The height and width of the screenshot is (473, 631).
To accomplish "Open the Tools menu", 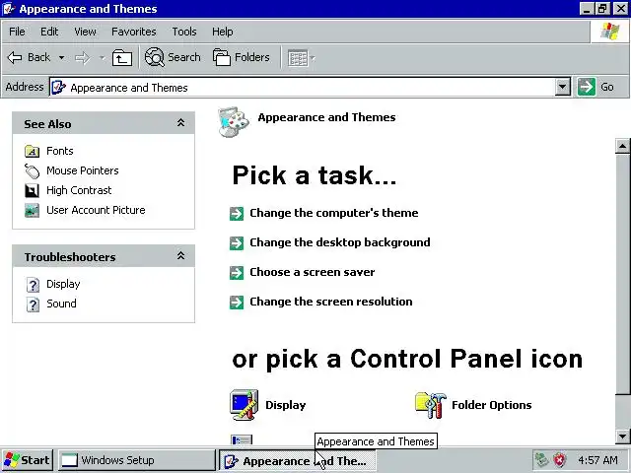I will [184, 32].
